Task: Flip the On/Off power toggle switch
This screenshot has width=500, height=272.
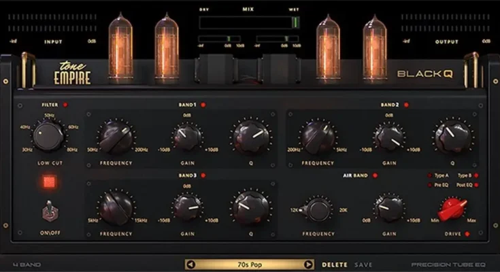Action: [x=49, y=211]
